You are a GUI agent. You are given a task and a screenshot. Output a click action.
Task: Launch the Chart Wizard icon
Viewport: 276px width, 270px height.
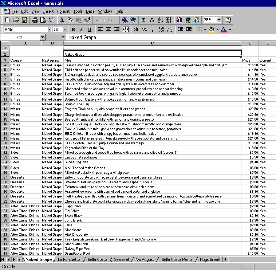pos(180,20)
